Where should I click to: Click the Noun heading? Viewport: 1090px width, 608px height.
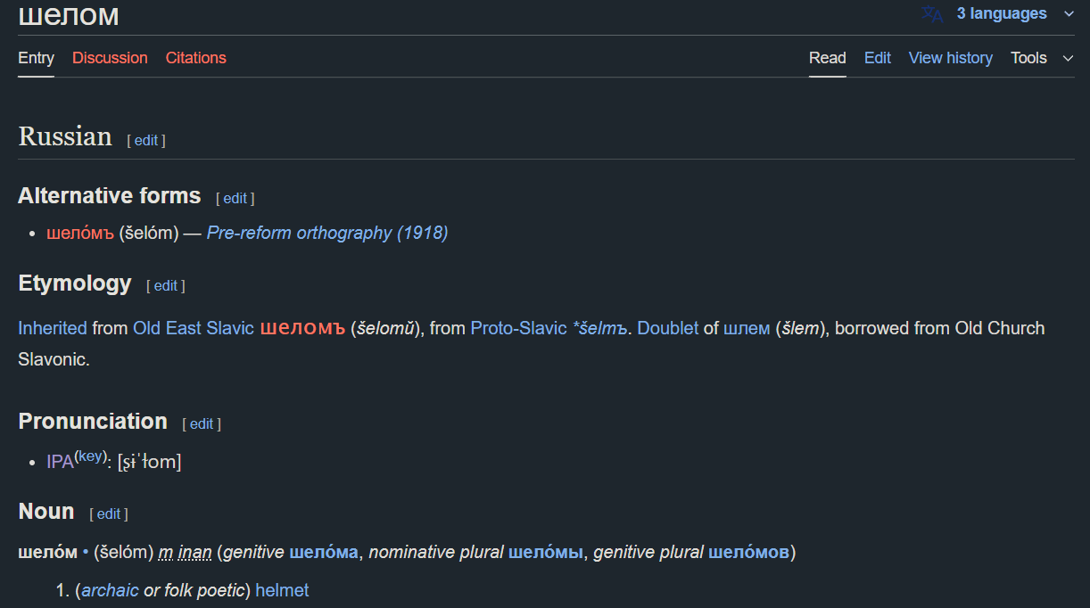(x=46, y=512)
